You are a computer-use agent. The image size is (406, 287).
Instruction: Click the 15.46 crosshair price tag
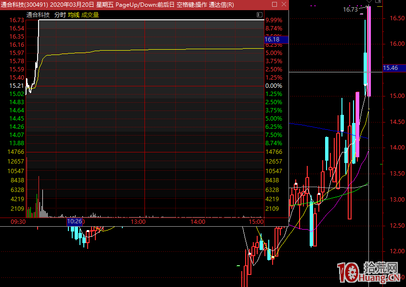point(390,68)
